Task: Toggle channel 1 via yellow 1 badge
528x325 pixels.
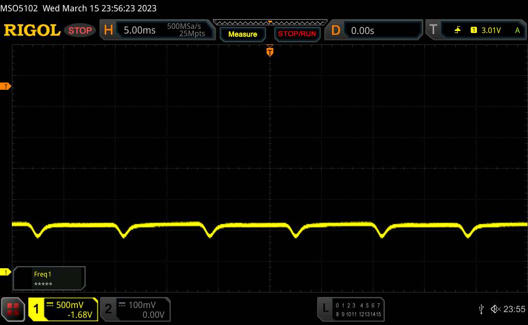Action: tap(36, 309)
